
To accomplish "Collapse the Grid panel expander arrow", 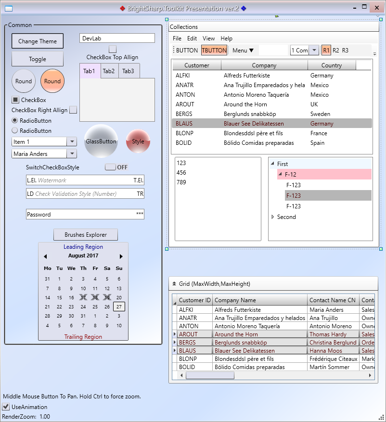I will click(x=174, y=284).
